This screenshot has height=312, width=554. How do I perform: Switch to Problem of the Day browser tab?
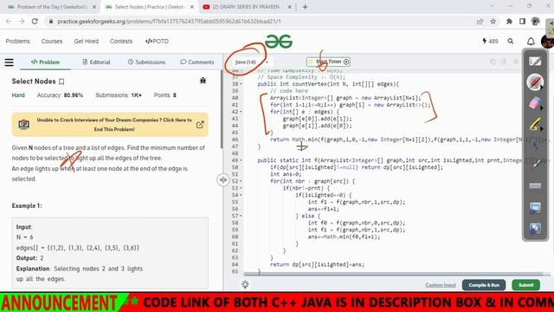pos(52,7)
